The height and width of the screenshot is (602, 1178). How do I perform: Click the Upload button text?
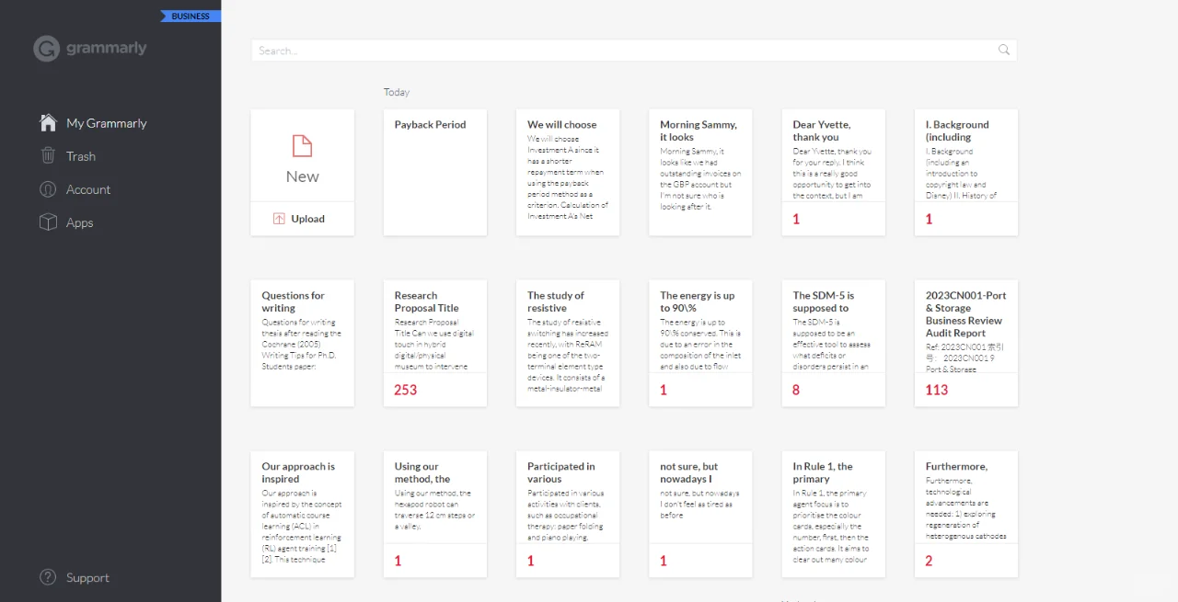308,219
